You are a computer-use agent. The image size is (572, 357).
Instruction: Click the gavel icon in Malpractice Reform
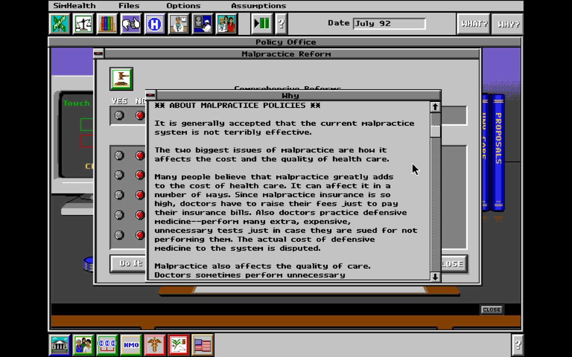(x=122, y=79)
